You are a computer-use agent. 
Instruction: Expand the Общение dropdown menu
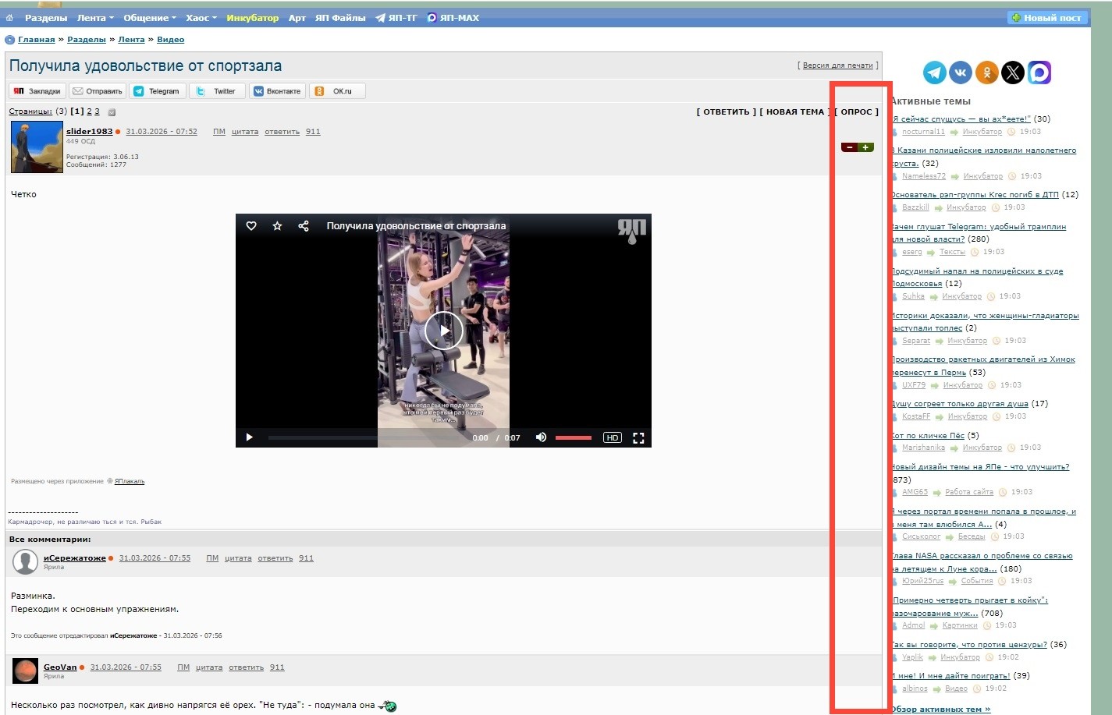[150, 18]
